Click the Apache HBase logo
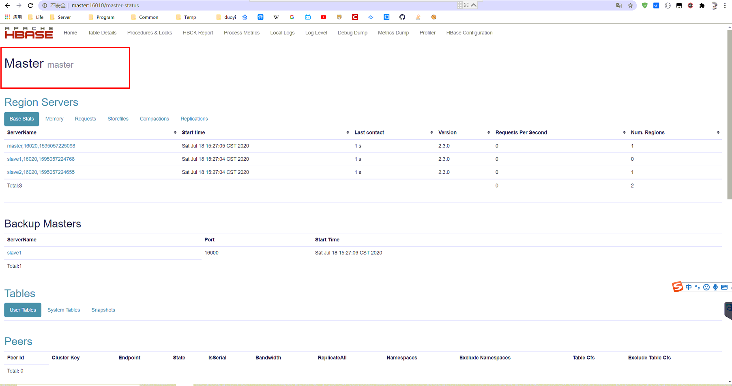The height and width of the screenshot is (386, 732). tap(29, 33)
